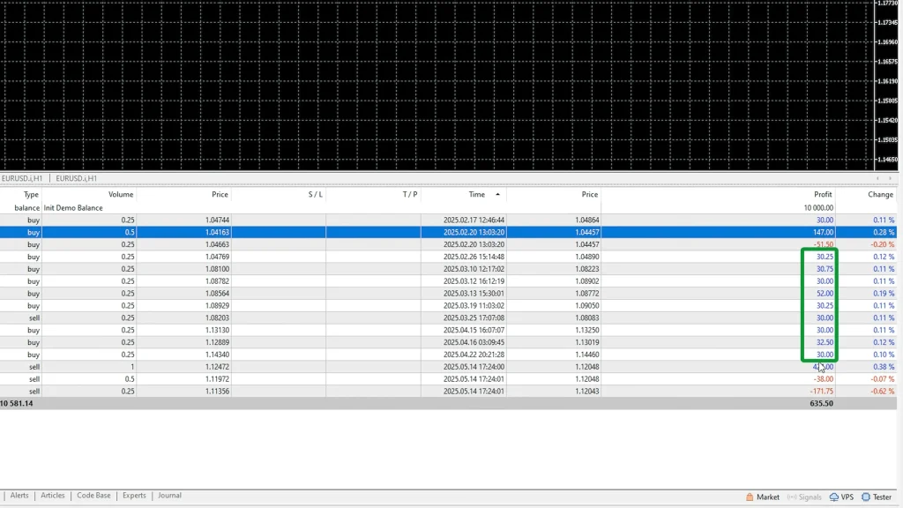Screen dimensions: 903x508
Task: Sort by the Profit column header
Action: tap(822, 194)
